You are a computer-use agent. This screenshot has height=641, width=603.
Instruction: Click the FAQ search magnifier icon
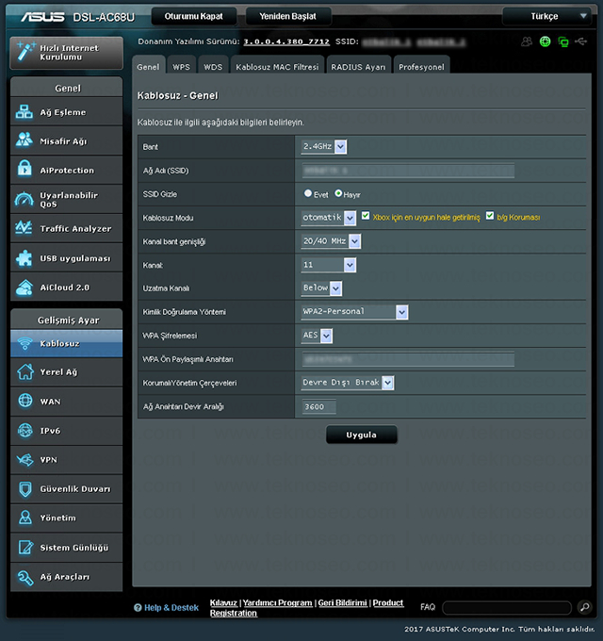584,607
